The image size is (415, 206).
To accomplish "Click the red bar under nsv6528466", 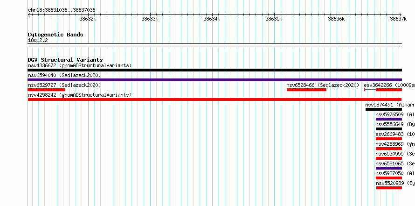I will tap(306, 90).
